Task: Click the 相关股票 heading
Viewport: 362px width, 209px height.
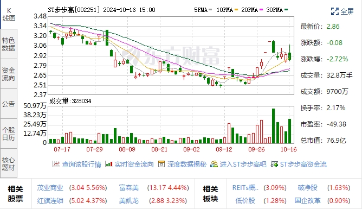Action: pos(16,194)
